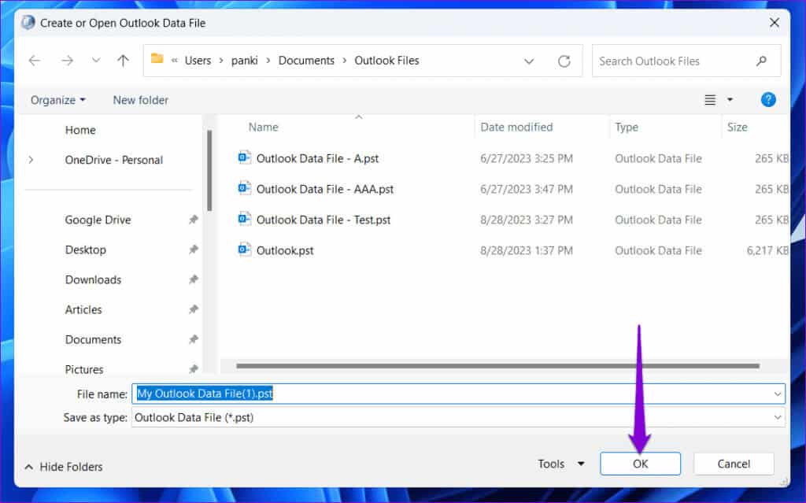This screenshot has height=503, width=806.
Task: Sort files by Size column
Action: click(737, 127)
